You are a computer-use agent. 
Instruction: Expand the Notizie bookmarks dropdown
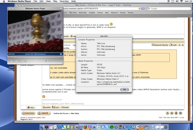pyautogui.click(x=115, y=13)
